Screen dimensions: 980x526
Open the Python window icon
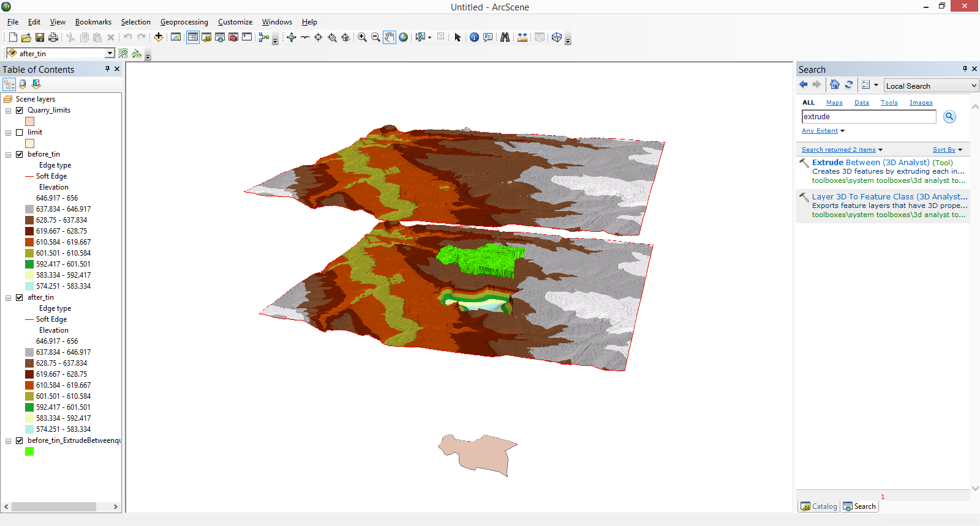(x=247, y=37)
